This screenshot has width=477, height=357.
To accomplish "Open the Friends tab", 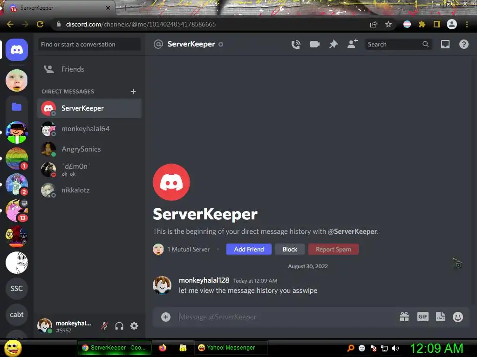I will coord(89,69).
